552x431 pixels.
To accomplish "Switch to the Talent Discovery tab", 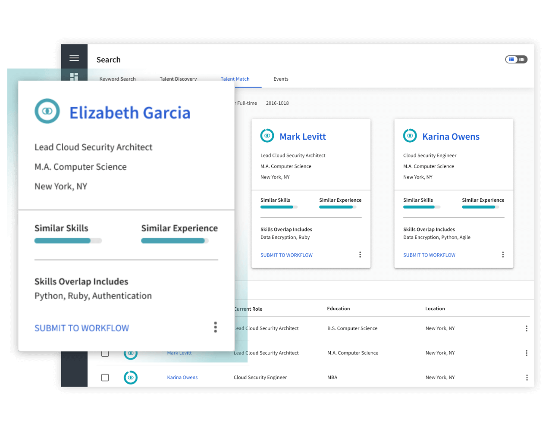I will (x=178, y=79).
